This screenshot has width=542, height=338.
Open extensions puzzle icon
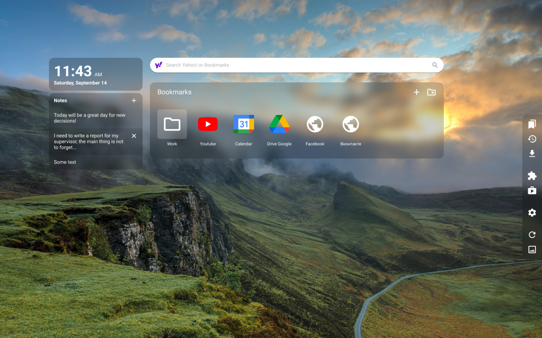(x=532, y=176)
